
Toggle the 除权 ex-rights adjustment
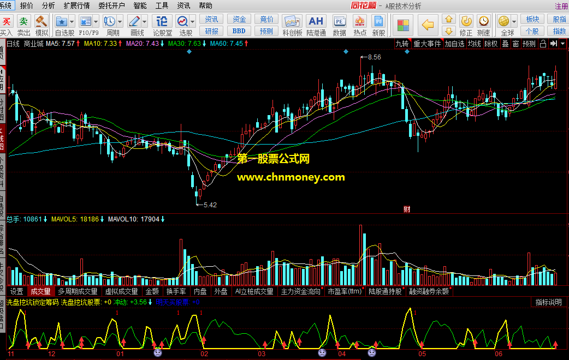[x=491, y=44]
